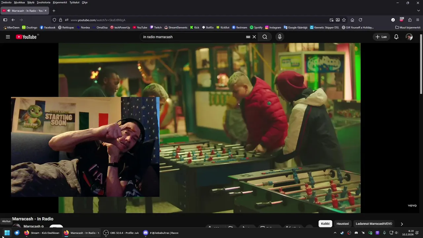The image size is (423, 238).
Task: Clear the YouTube search box text
Action: click(254, 37)
